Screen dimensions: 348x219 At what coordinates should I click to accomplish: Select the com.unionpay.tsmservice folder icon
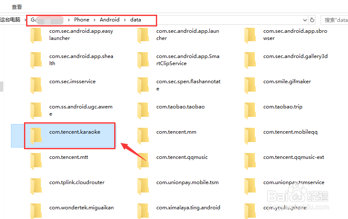coord(250,187)
